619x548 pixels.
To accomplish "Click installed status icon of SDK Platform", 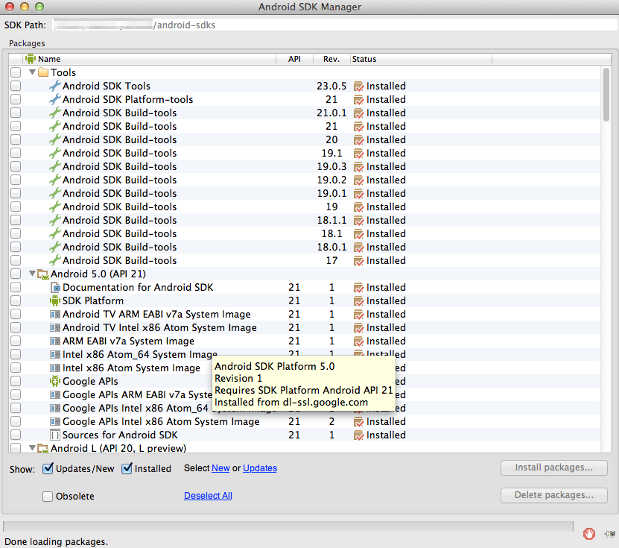I will click(358, 301).
